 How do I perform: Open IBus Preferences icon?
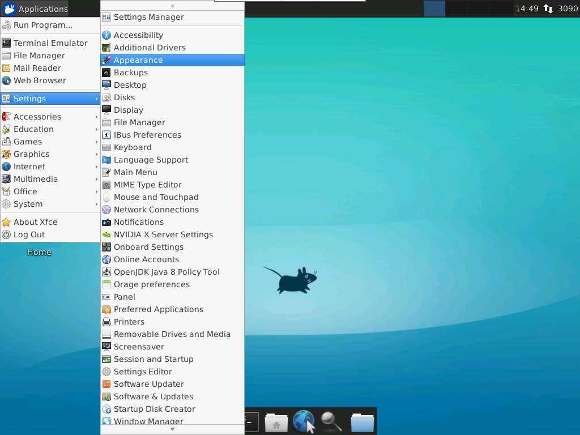[x=106, y=135]
